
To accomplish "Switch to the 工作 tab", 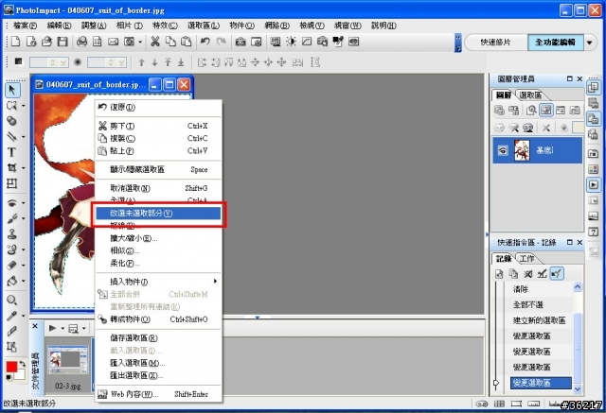I will (526, 258).
